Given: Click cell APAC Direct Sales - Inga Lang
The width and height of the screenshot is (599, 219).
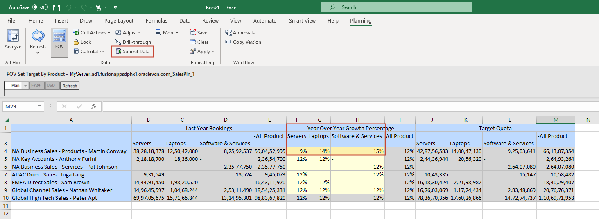Looking at the screenshot, I should click(x=71, y=174).
